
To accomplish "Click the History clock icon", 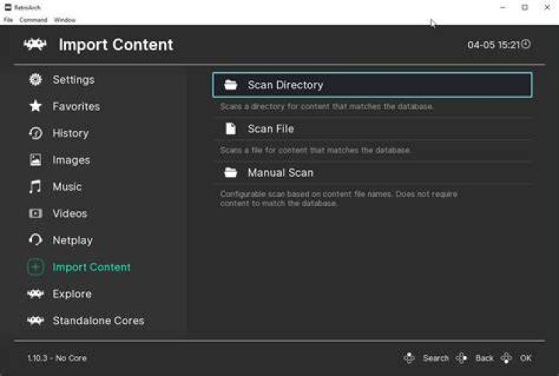I will 35,133.
